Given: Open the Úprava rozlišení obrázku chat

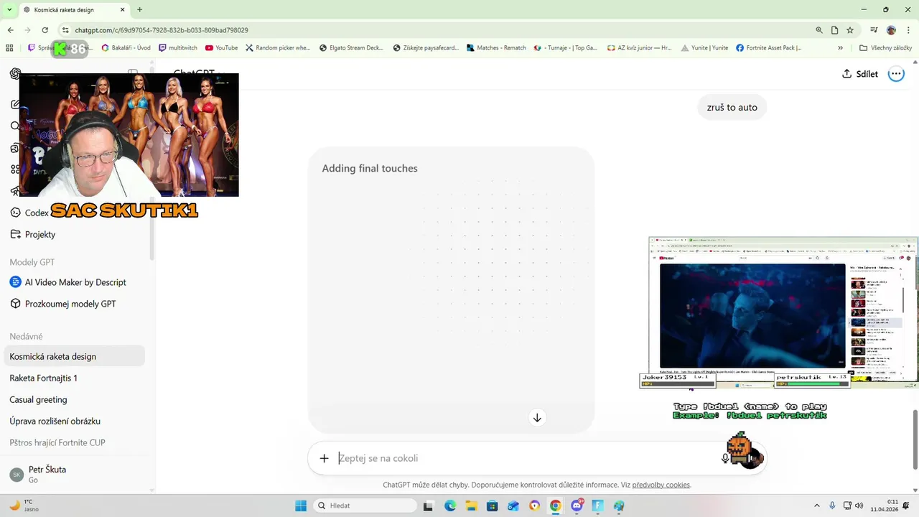Looking at the screenshot, I should click(x=75, y=421).
